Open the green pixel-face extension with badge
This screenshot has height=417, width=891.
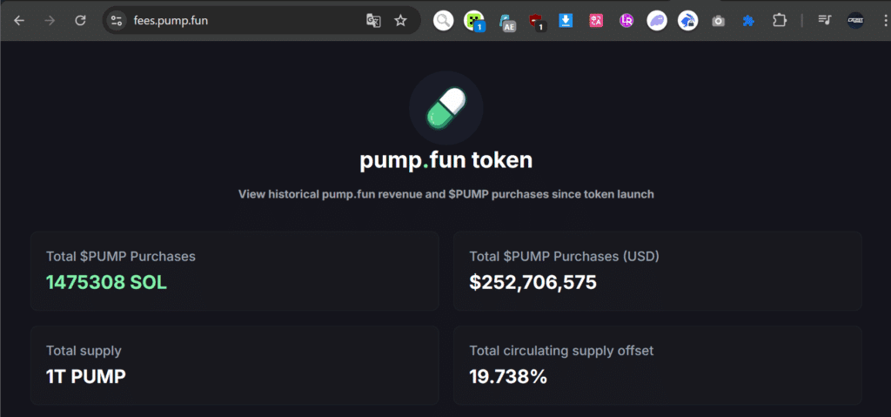coord(474,21)
